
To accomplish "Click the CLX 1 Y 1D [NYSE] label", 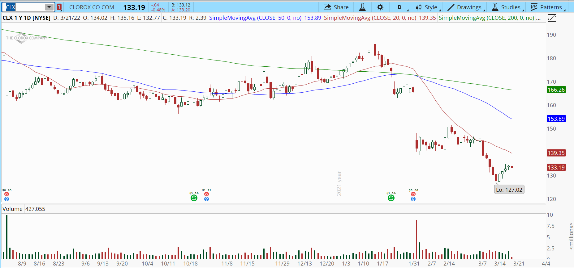I will coord(27,18).
